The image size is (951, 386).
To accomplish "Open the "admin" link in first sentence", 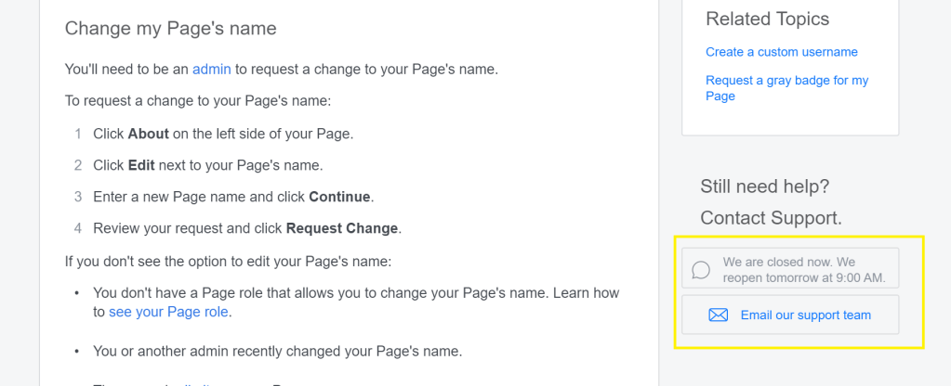I will (211, 69).
